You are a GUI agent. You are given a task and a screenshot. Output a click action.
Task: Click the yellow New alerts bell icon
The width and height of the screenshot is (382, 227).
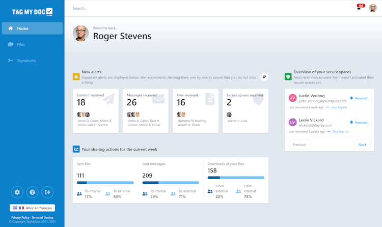pos(76,77)
